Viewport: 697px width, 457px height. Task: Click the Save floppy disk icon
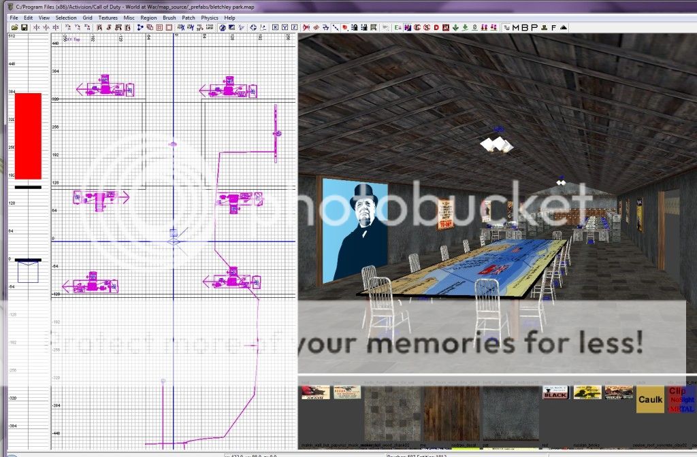pyautogui.click(x=24, y=27)
